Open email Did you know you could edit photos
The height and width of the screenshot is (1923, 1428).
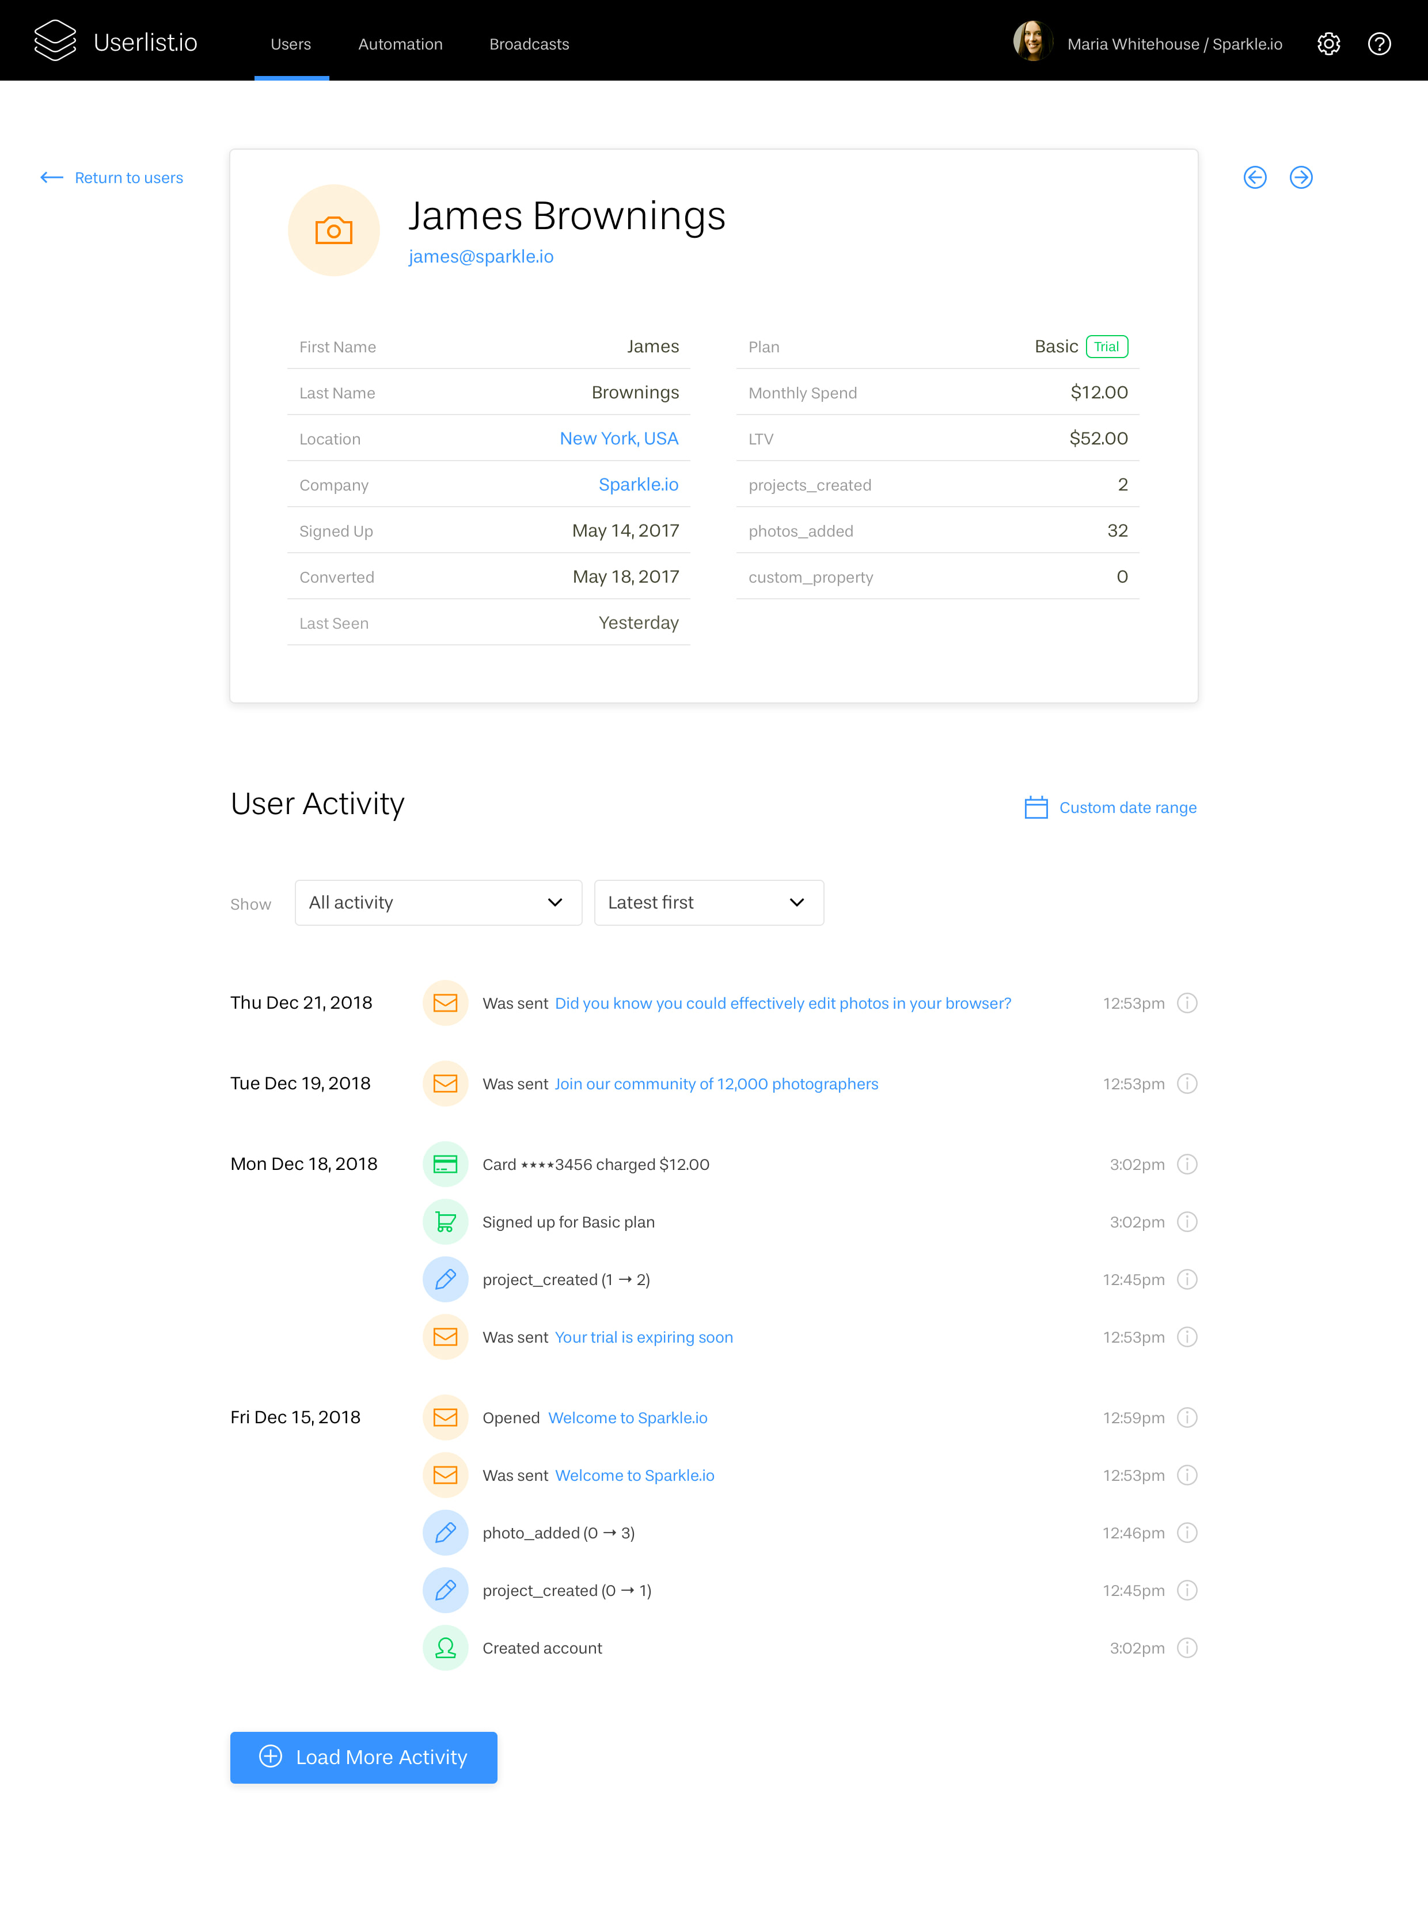pos(781,1002)
